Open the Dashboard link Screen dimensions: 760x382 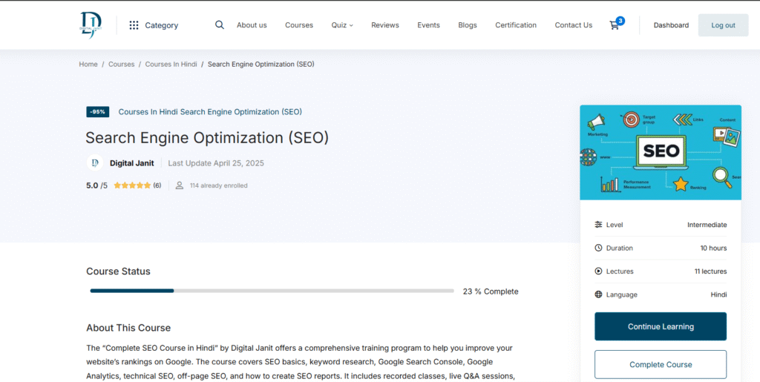pos(670,25)
